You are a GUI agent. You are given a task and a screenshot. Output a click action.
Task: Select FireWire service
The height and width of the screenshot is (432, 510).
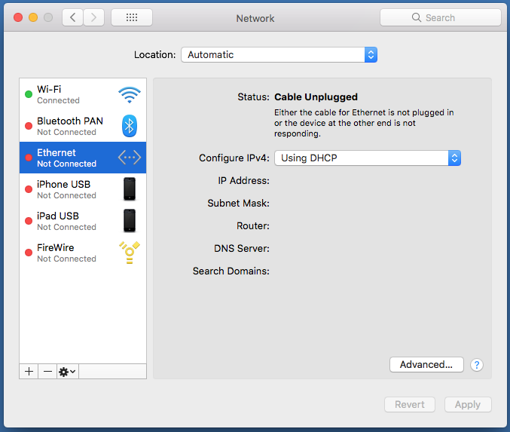tap(83, 253)
